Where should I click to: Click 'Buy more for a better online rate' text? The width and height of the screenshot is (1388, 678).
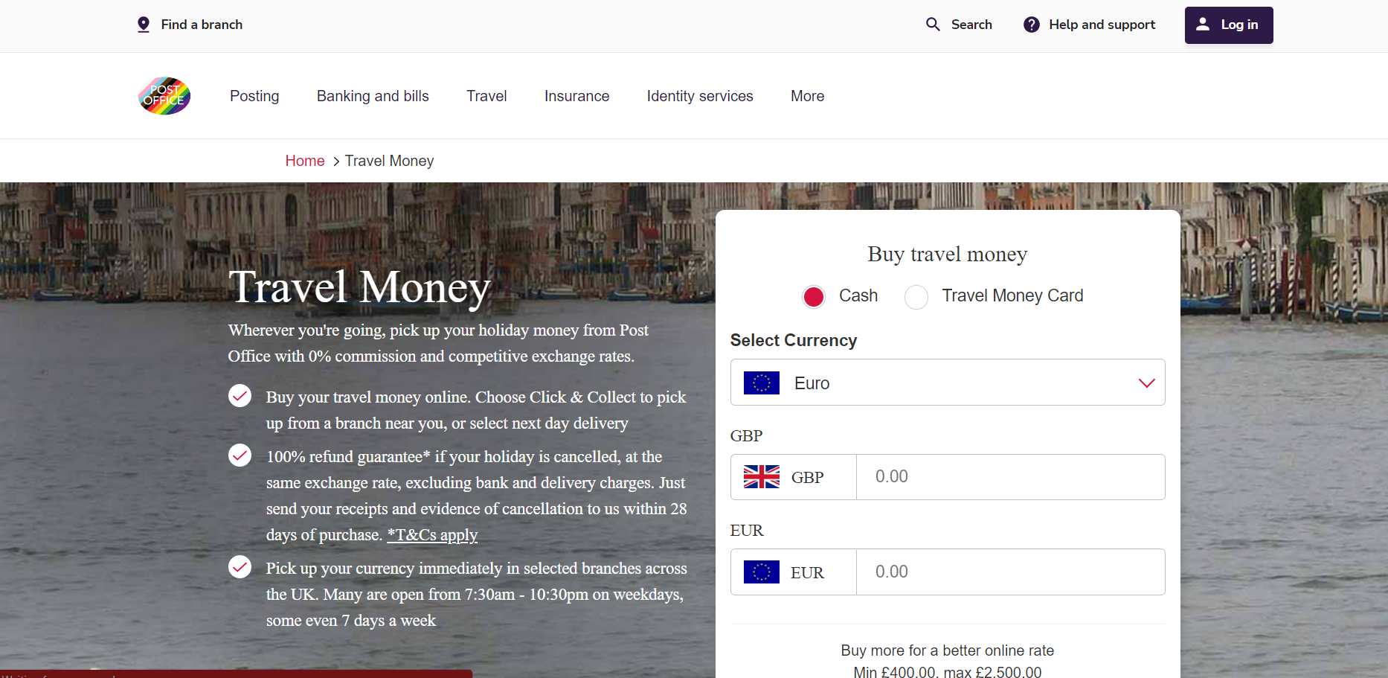tap(948, 650)
